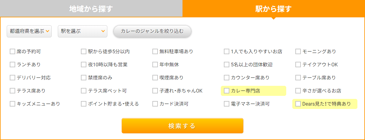
Task: Tick the Dears見た!で特典あり checkbox
Action: click(x=298, y=104)
